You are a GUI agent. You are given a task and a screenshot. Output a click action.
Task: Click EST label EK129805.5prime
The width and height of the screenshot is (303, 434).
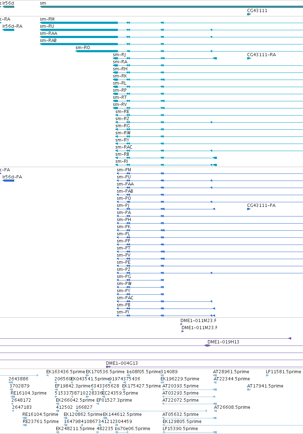pyautogui.click(x=182, y=422)
